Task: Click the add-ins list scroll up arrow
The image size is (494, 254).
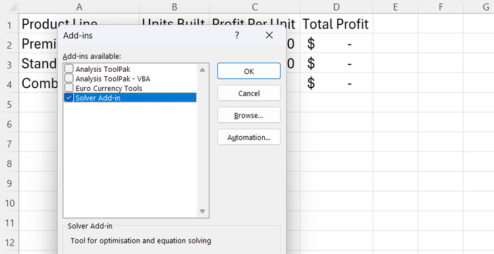Action: click(x=202, y=70)
